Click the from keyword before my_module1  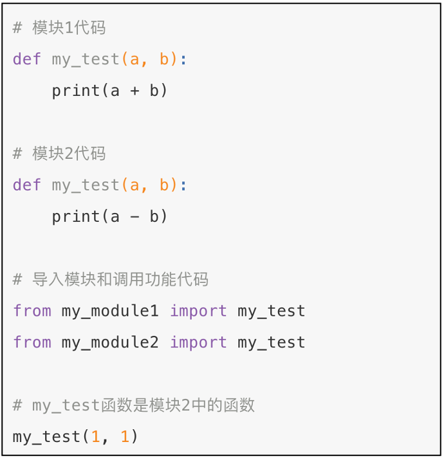(x=32, y=311)
